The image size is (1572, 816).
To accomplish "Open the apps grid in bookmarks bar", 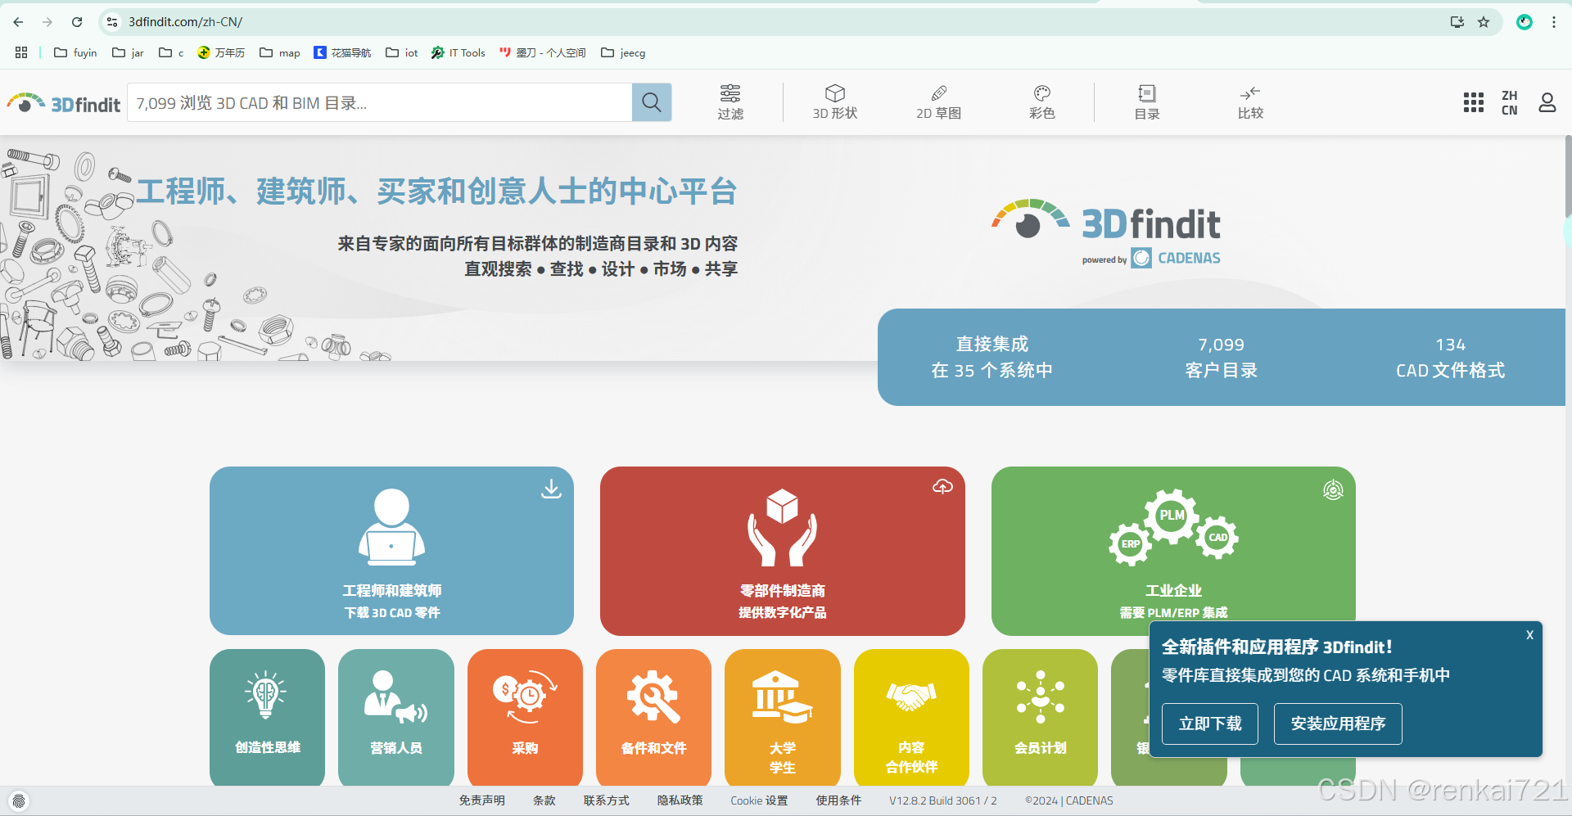I will pos(21,52).
